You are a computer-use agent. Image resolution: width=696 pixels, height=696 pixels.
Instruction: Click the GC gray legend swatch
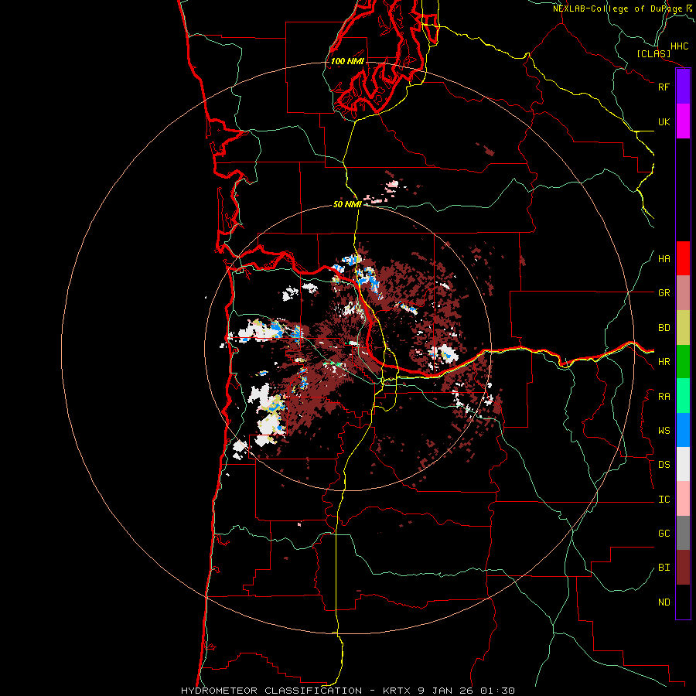click(x=683, y=533)
